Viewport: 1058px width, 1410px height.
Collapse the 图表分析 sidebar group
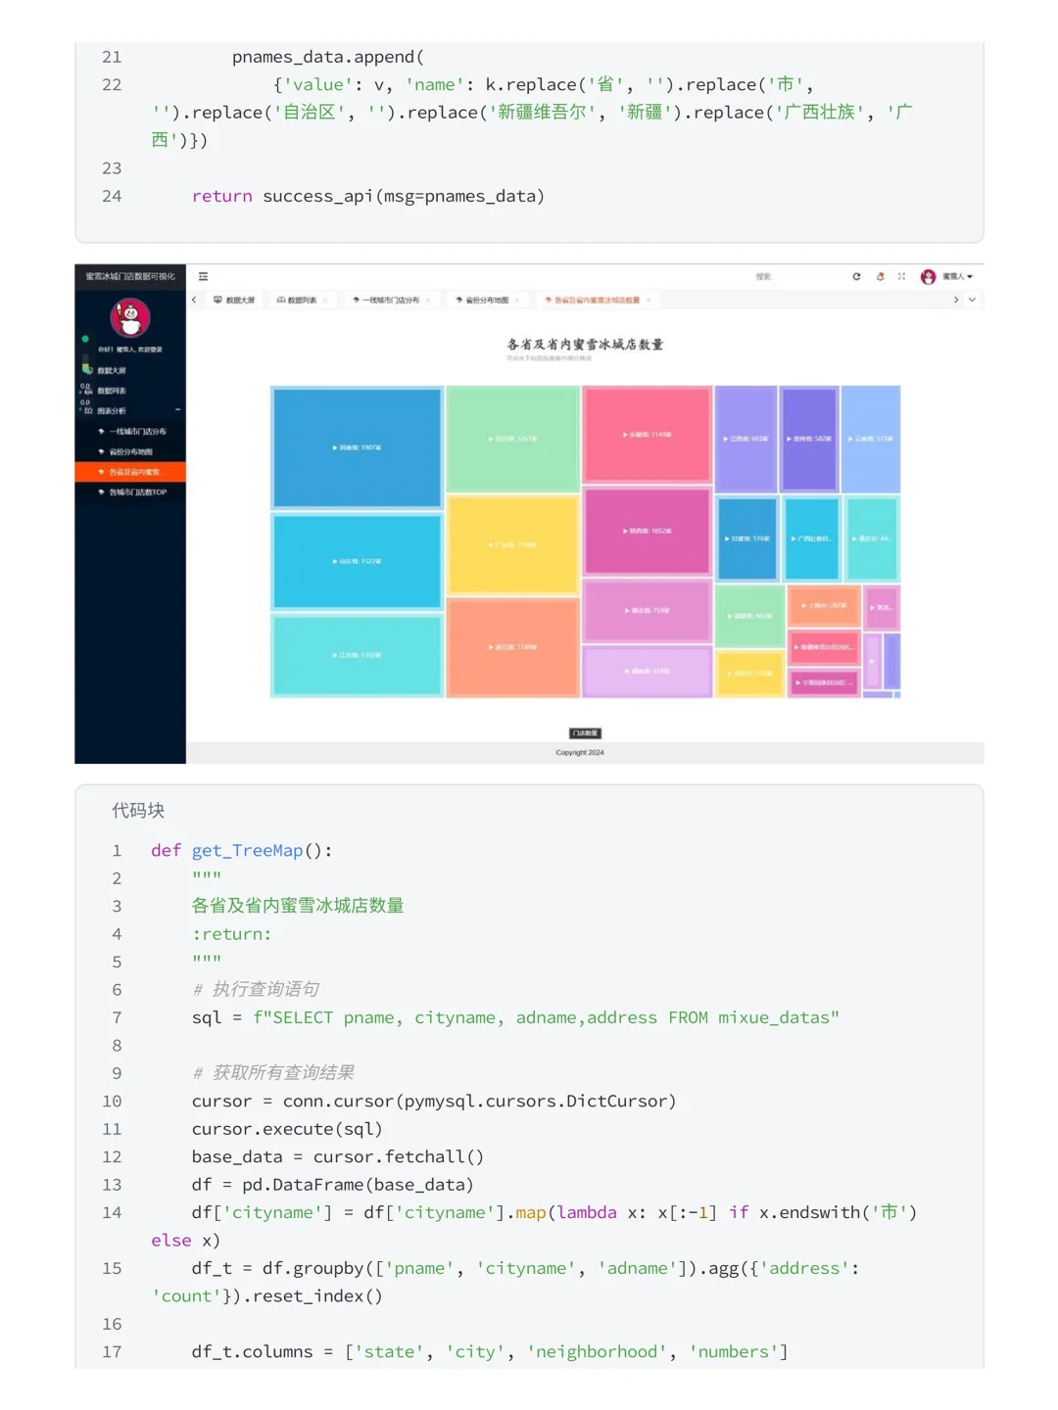pos(130,410)
